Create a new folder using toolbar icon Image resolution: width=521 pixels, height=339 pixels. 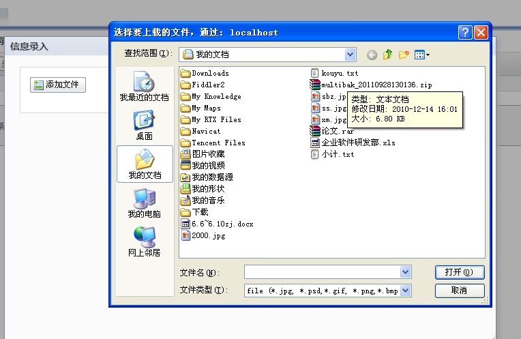(x=404, y=55)
